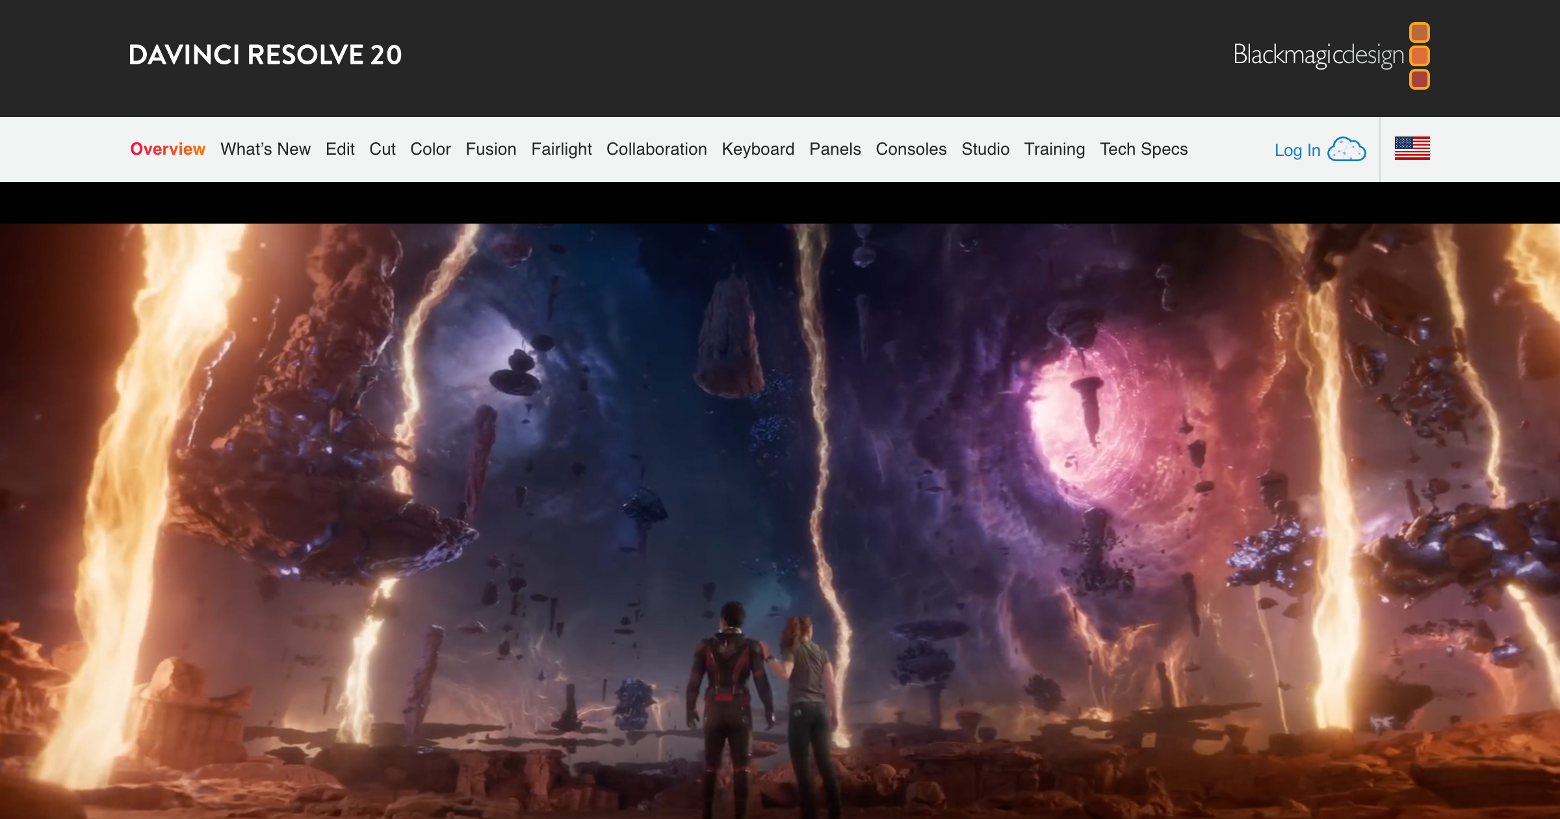View Tech Specs page
This screenshot has height=819, width=1560.
point(1144,149)
